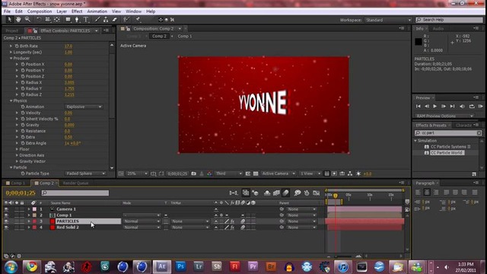Toggle visibility eye of Camera 1 layer
Viewport: 487px width, 274px height.
[6, 209]
